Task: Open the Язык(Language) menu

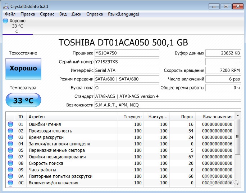Action: coord(123,14)
